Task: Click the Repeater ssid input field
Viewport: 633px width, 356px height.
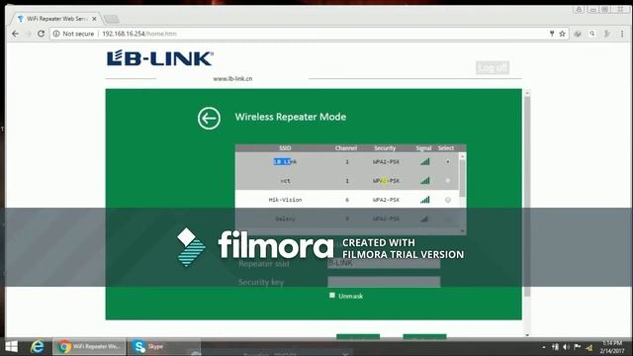Action: [x=384, y=263]
